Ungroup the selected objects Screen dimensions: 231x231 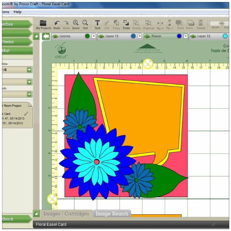[149, 25]
